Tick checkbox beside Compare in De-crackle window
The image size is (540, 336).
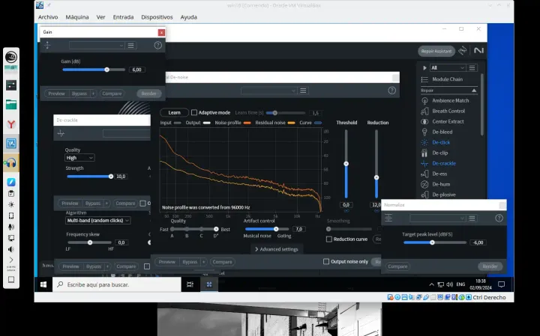[143, 204]
